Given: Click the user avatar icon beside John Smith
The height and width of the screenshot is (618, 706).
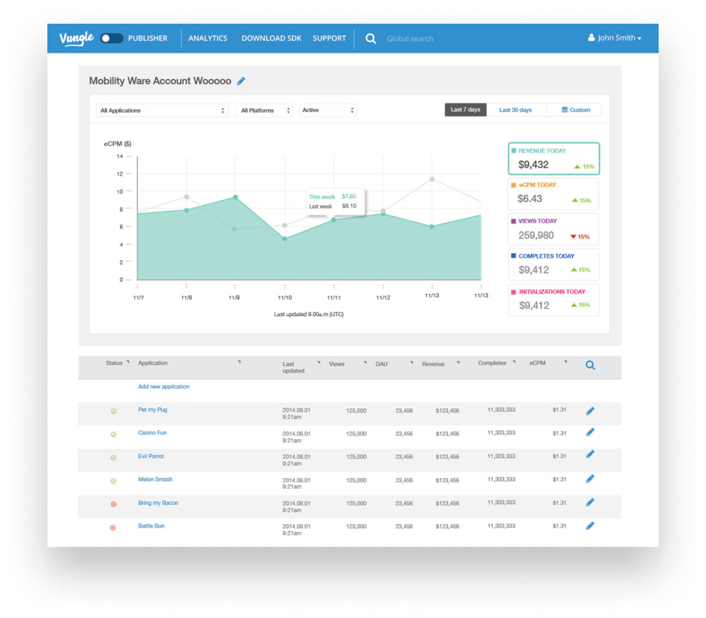Looking at the screenshot, I should point(591,37).
